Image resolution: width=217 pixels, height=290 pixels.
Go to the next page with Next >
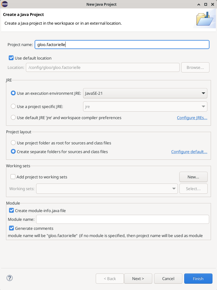(x=138, y=279)
